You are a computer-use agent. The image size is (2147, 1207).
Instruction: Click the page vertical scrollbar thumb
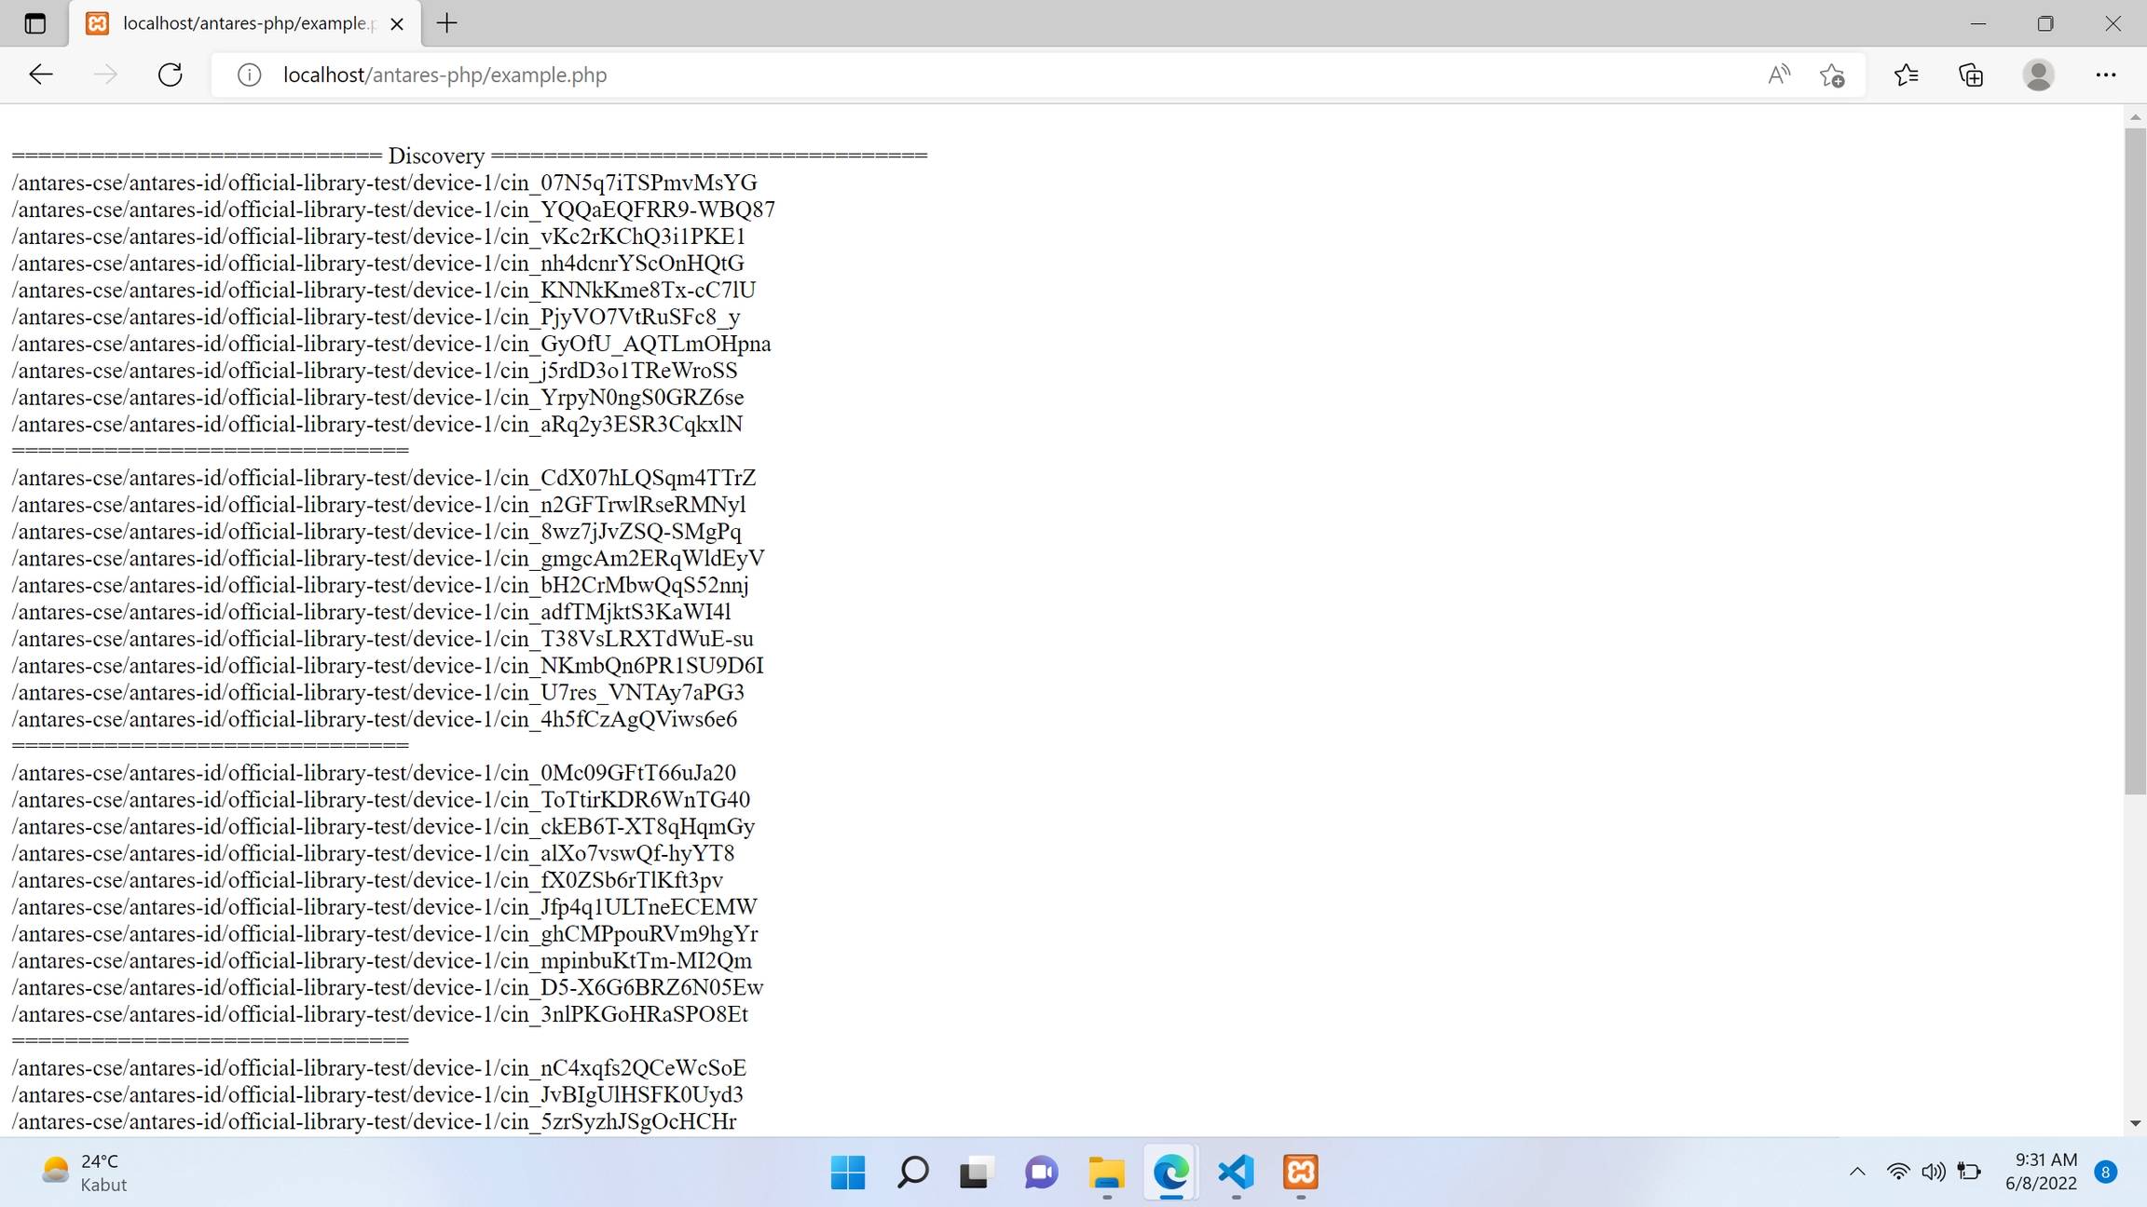[x=2135, y=461]
